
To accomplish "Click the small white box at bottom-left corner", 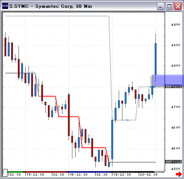I will coord(5,173).
